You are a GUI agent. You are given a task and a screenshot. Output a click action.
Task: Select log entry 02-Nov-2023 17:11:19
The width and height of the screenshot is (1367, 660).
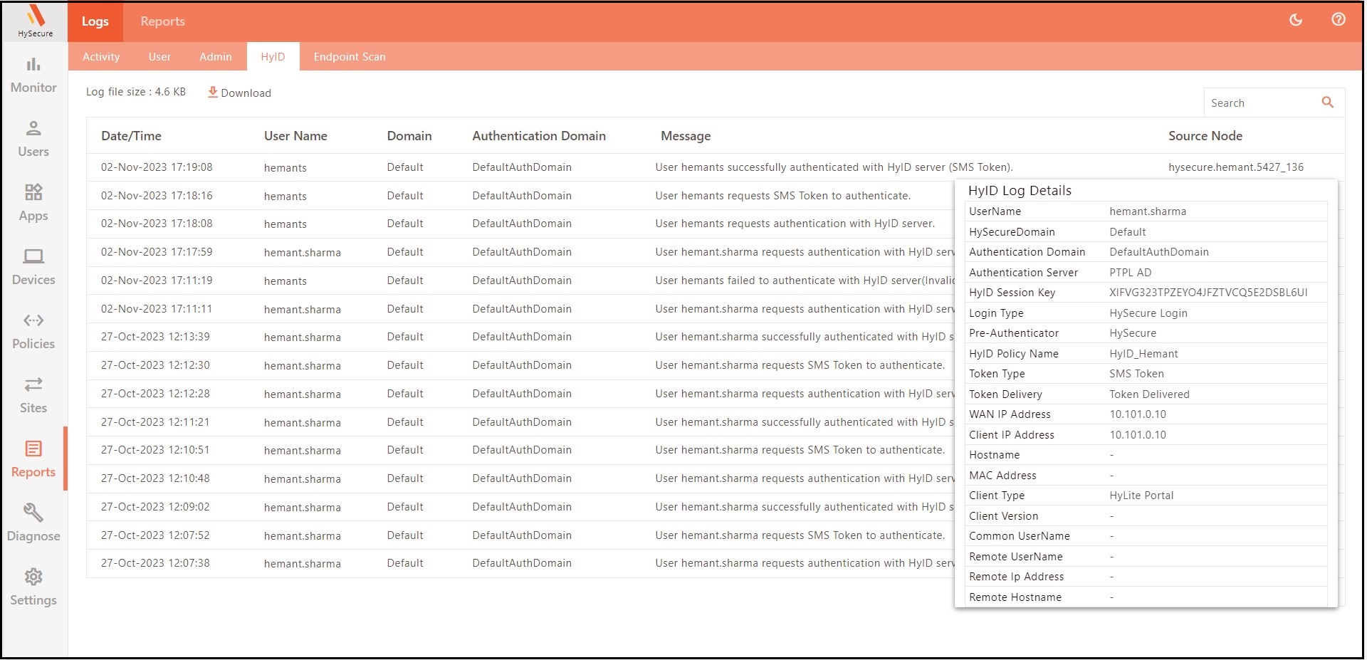pos(157,281)
